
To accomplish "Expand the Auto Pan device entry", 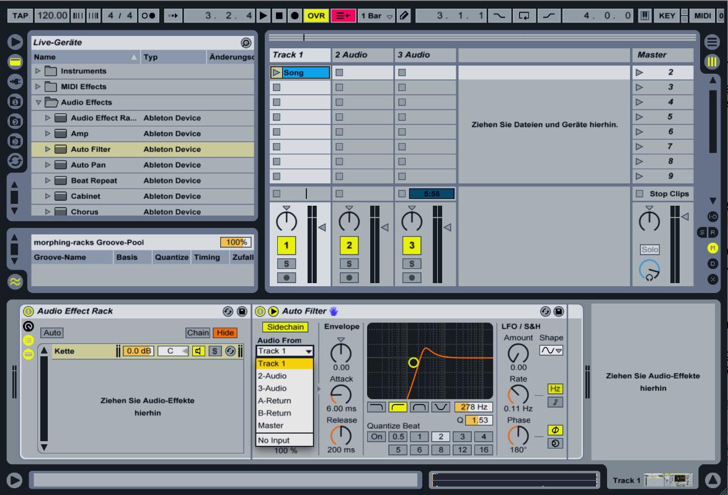I will point(47,165).
